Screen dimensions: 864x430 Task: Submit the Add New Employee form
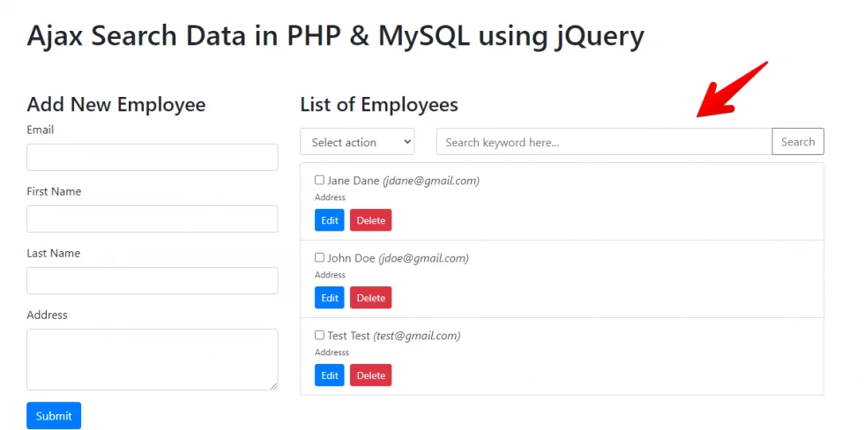pos(54,416)
